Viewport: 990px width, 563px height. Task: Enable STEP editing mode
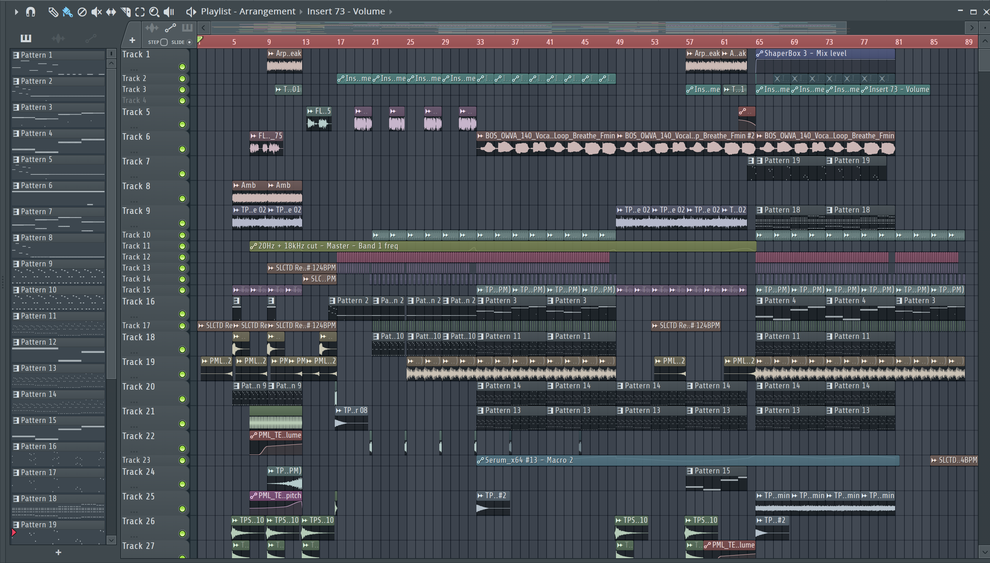click(164, 42)
